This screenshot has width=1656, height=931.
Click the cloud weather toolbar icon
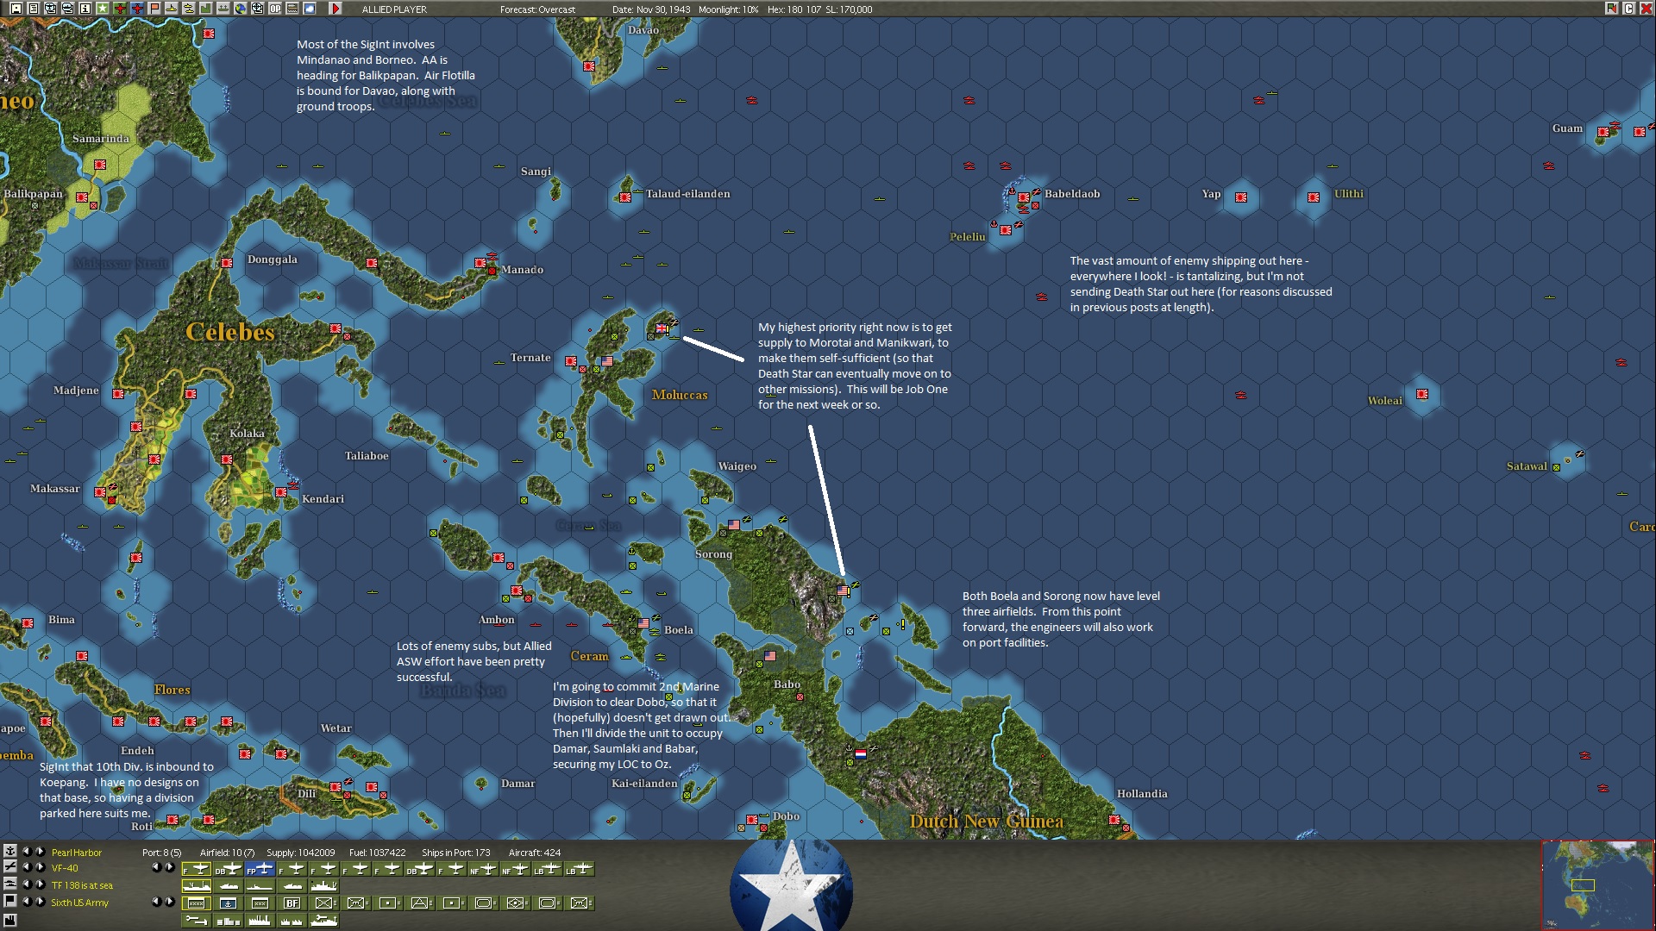310,9
